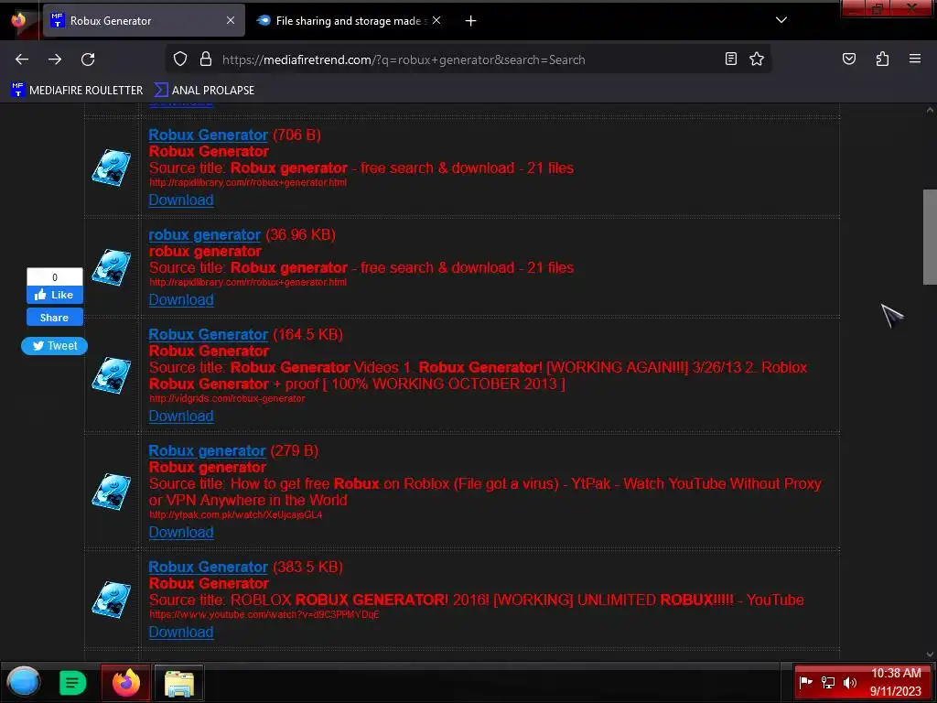Viewport: 937px width, 703px height.
Task: Expand the list all tabs chevron
Action: [781, 20]
